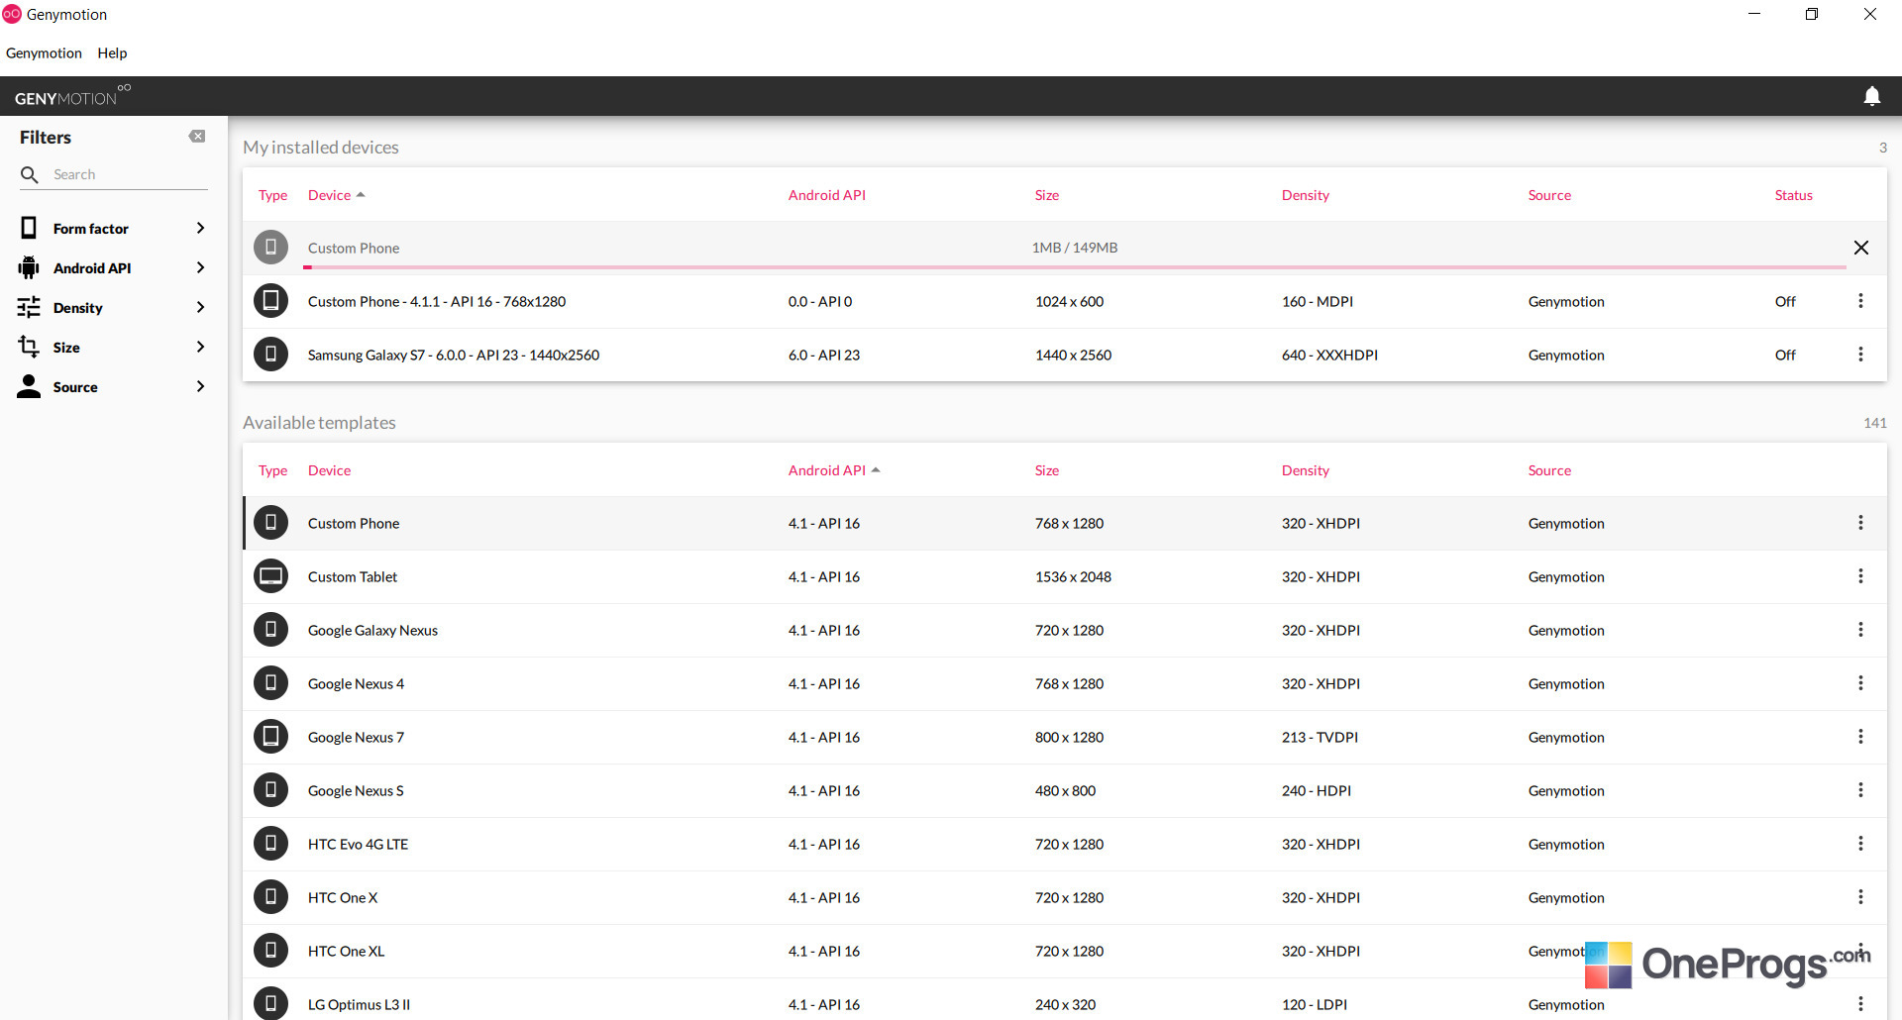Select the Google Nexus S template

pos(1065,790)
